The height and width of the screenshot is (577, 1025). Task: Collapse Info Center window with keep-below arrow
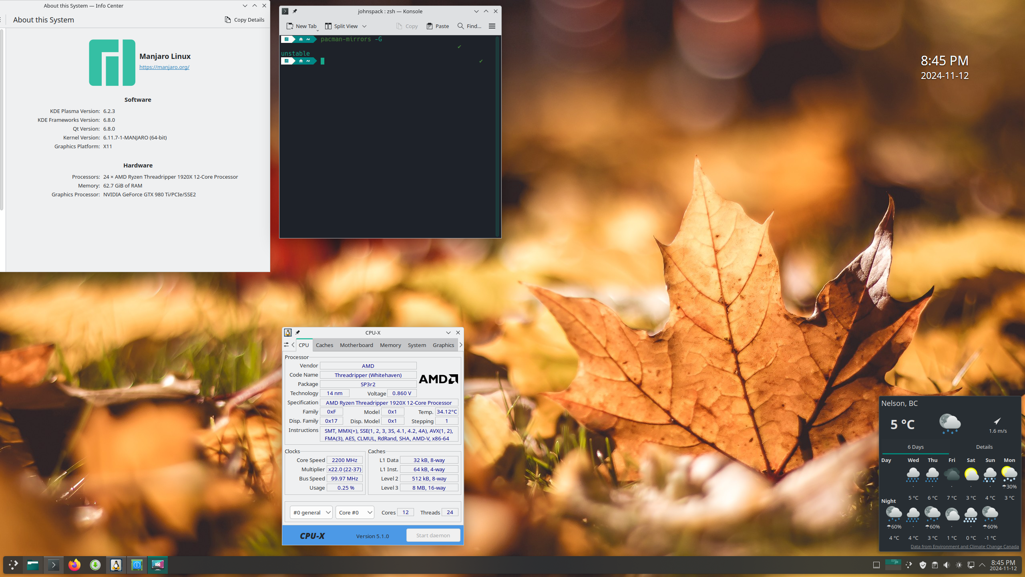pyautogui.click(x=245, y=6)
